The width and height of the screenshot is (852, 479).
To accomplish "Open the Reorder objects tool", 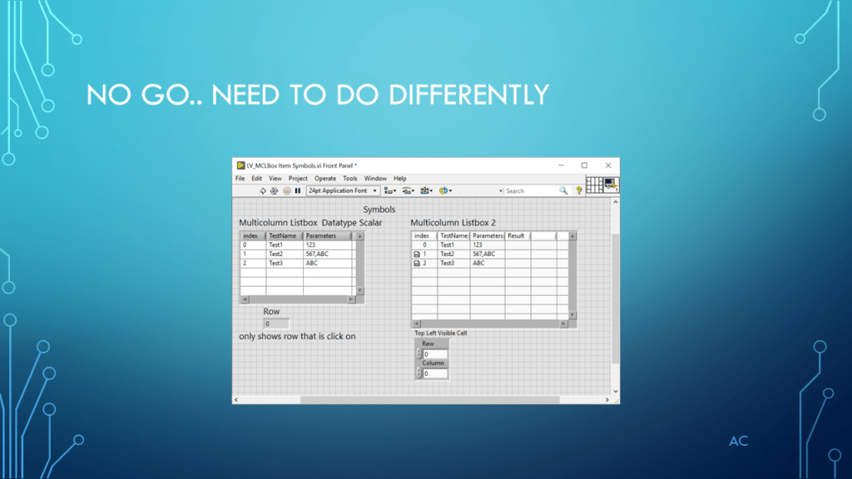I will tap(445, 190).
